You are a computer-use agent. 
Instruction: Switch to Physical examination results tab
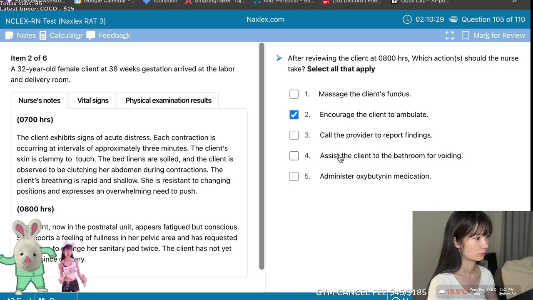[x=168, y=100]
